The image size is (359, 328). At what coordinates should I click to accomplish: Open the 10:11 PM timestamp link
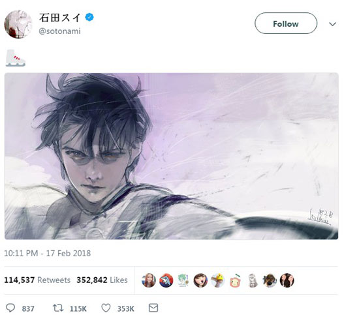tap(48, 253)
